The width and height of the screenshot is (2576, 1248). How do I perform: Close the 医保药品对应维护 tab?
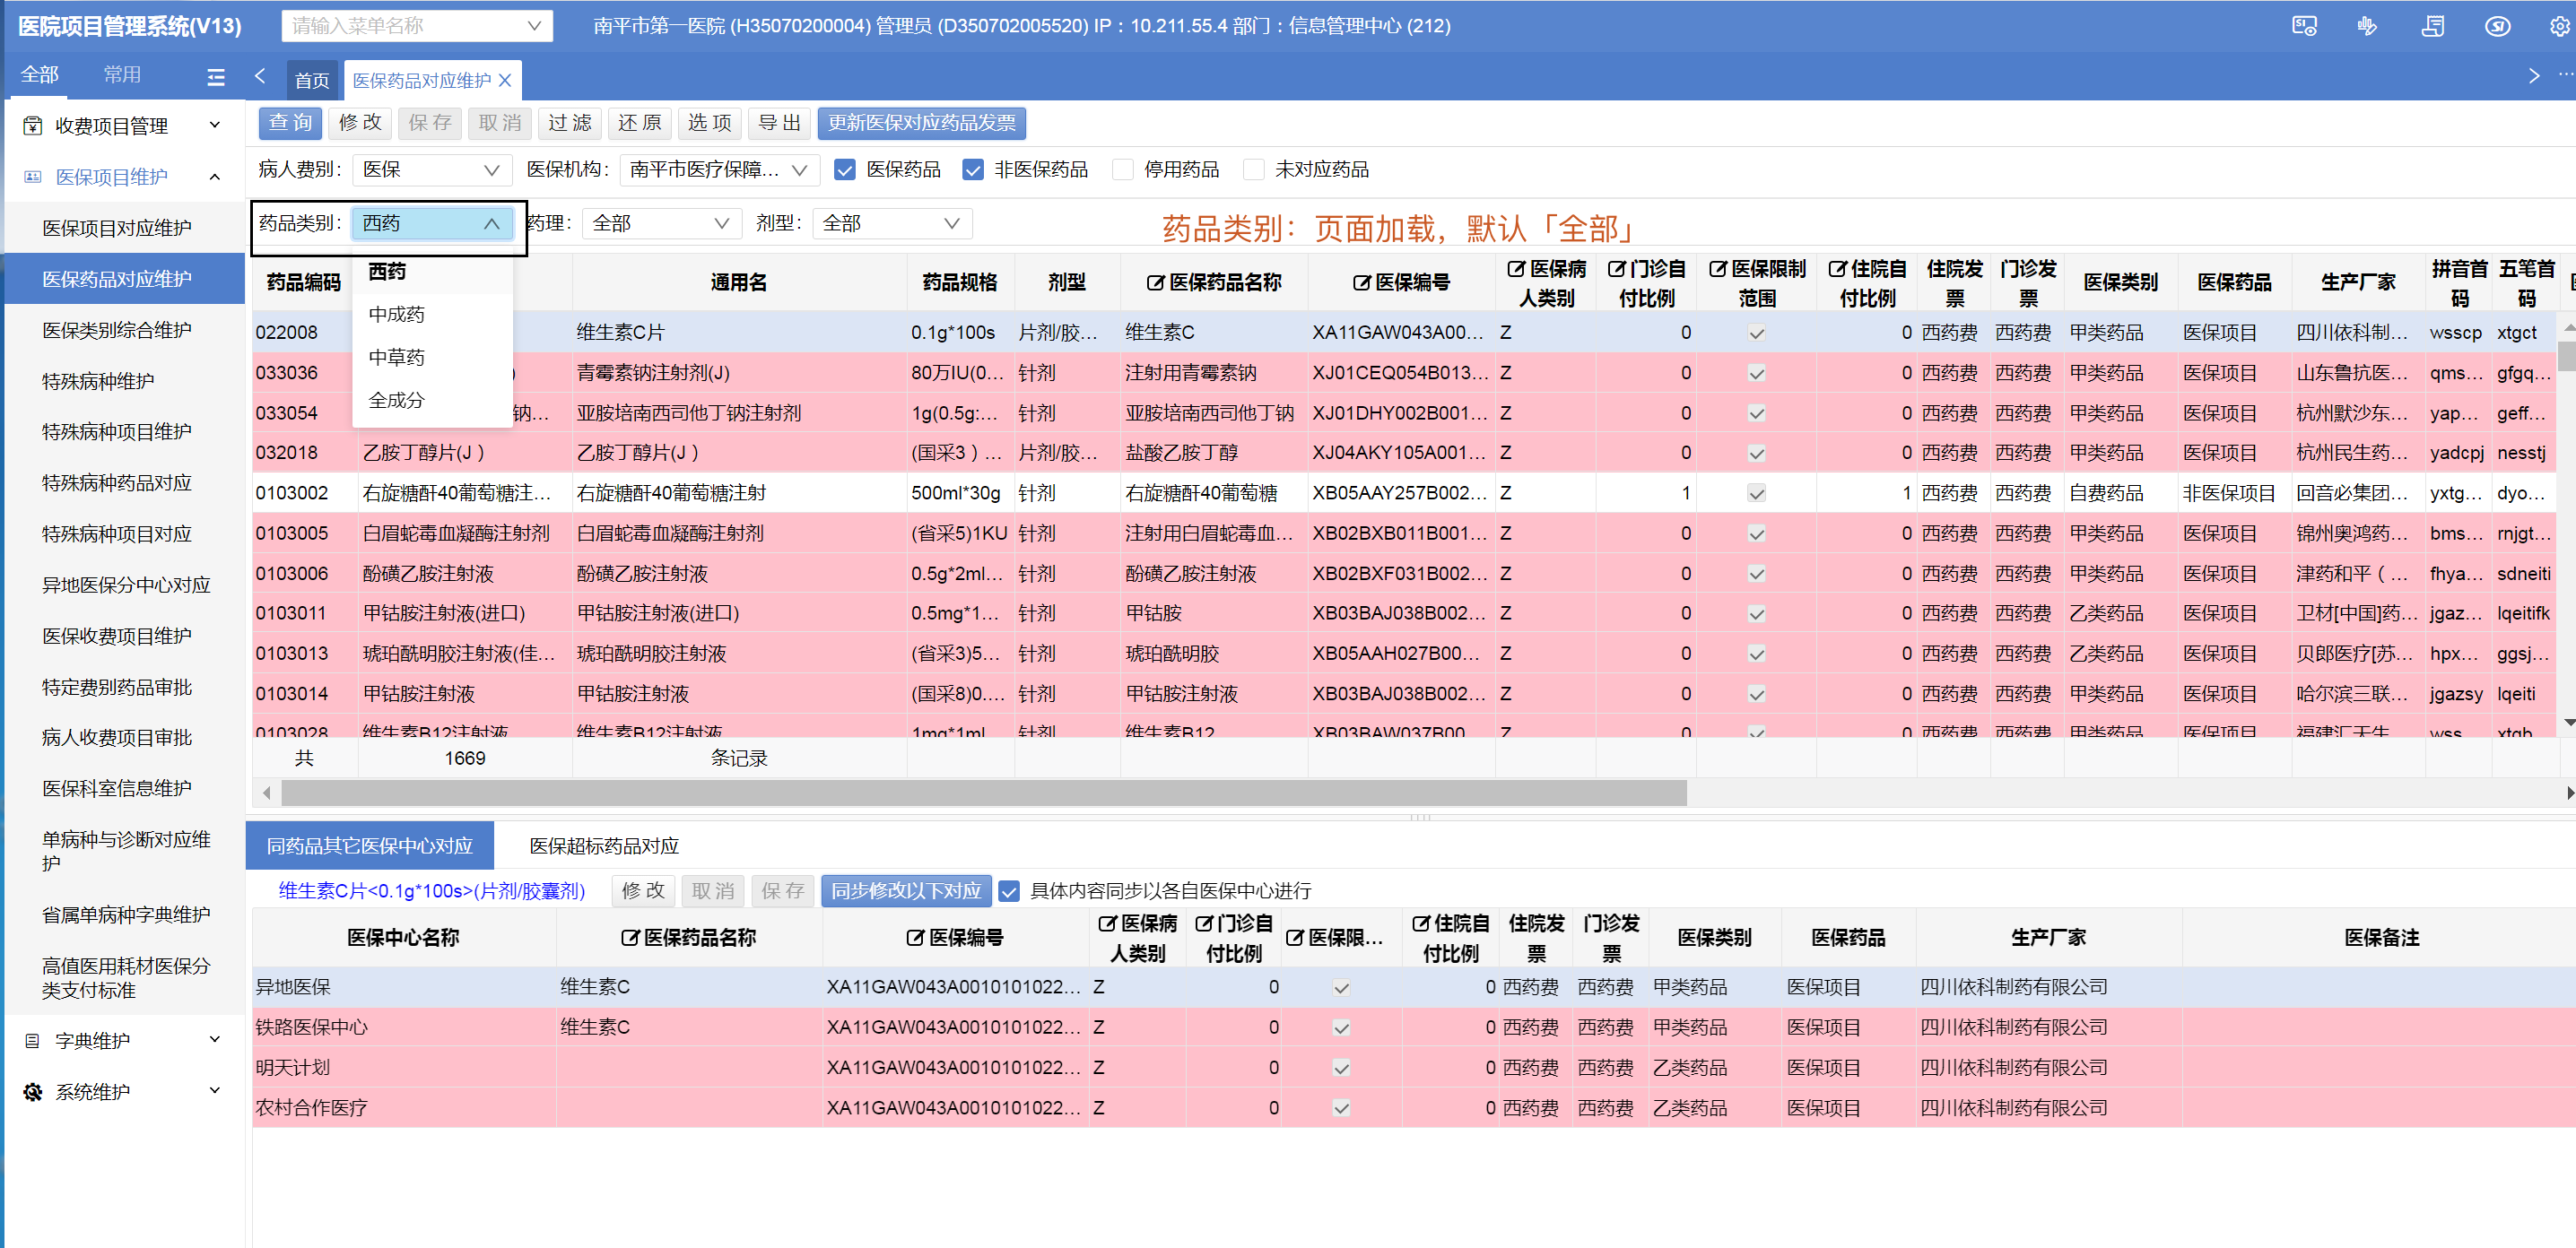pyautogui.click(x=505, y=80)
